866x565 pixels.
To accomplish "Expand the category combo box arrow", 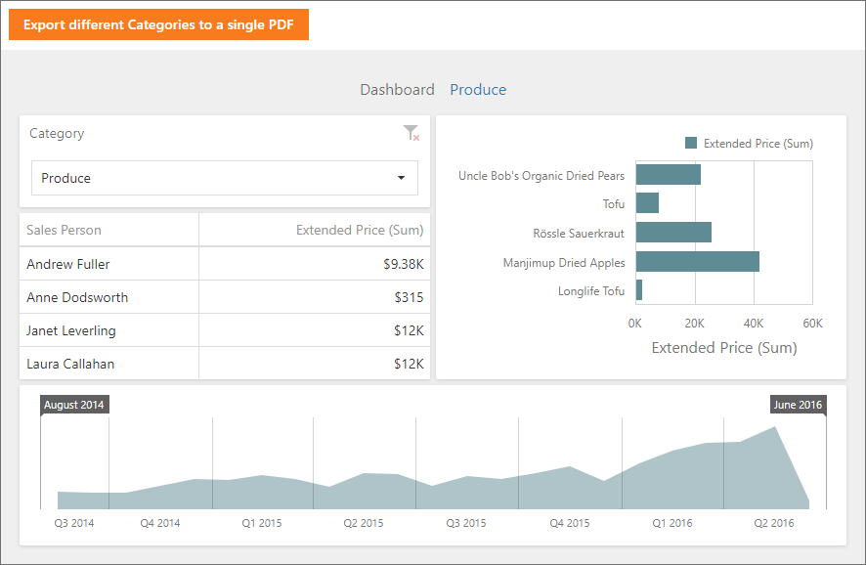I will click(x=401, y=178).
